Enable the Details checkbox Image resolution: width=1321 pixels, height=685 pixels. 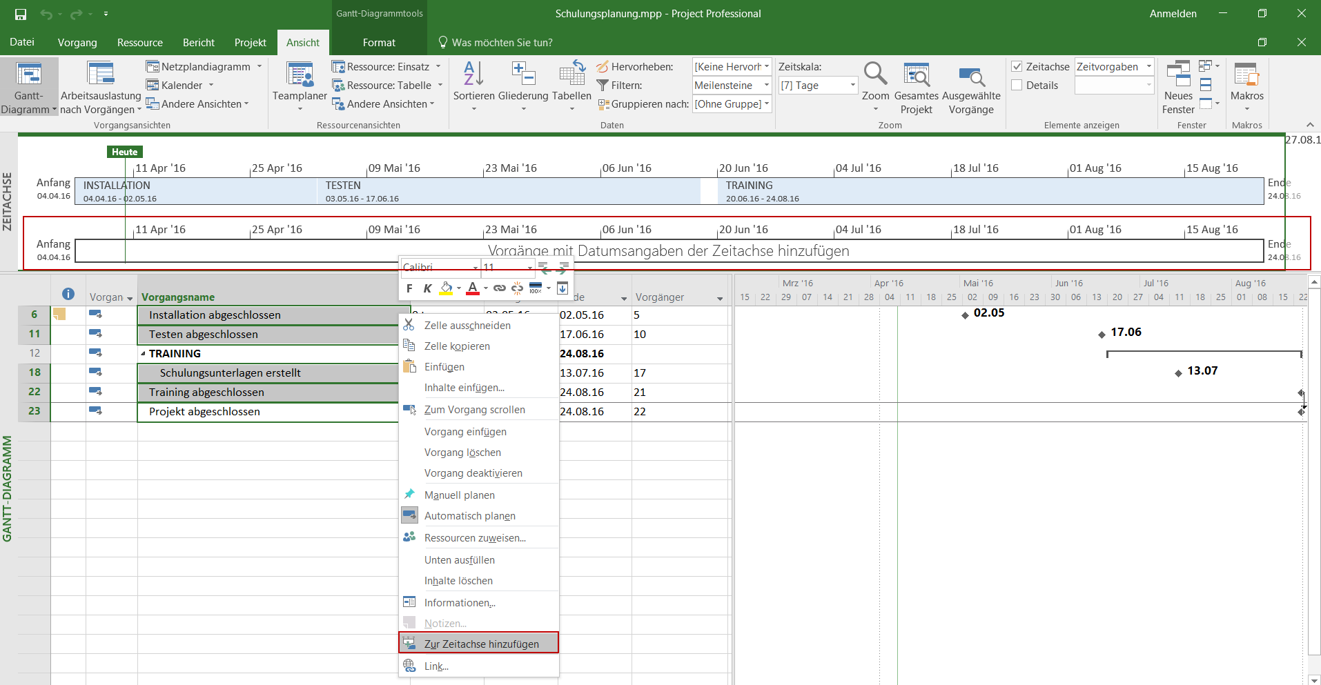(x=1017, y=86)
